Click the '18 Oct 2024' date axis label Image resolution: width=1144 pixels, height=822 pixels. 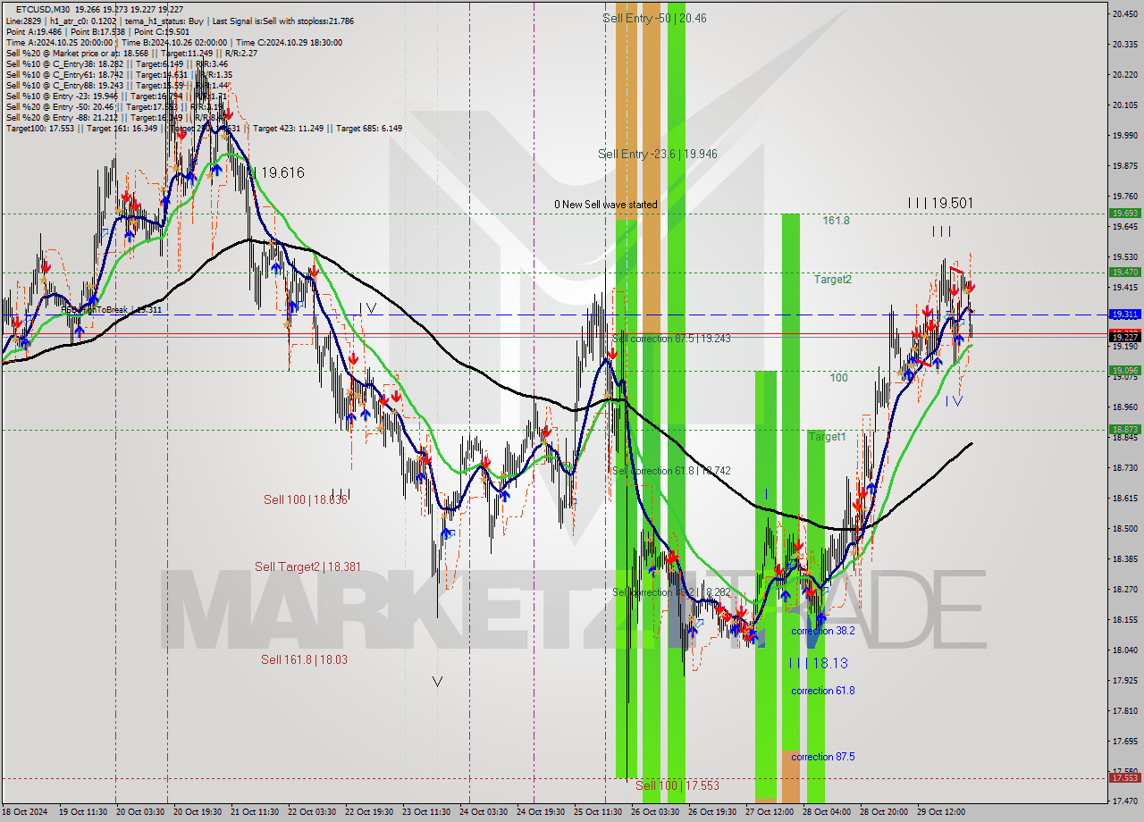(24, 812)
